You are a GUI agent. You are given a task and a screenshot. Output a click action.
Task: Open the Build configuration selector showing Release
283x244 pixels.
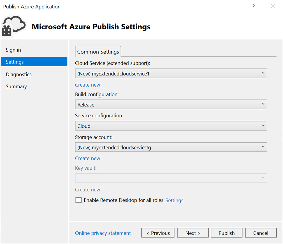point(171,104)
